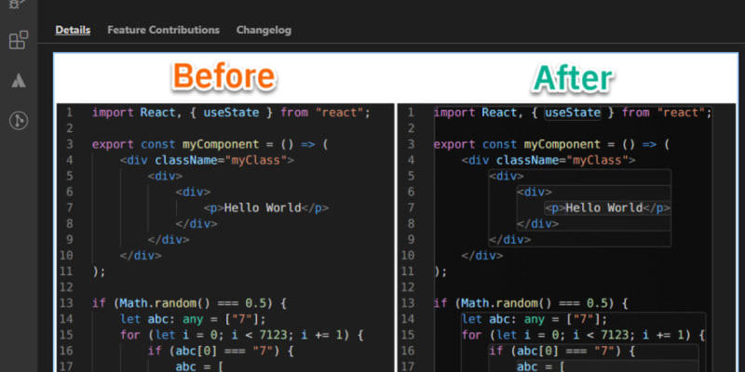Click the for loop line in Before pane
The height and width of the screenshot is (372, 745).
point(242,335)
